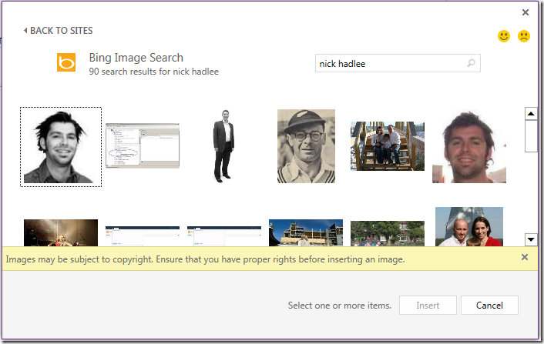This screenshot has width=544, height=344.
Task: Click the scroll down arrow in results
Action: pyautogui.click(x=530, y=239)
